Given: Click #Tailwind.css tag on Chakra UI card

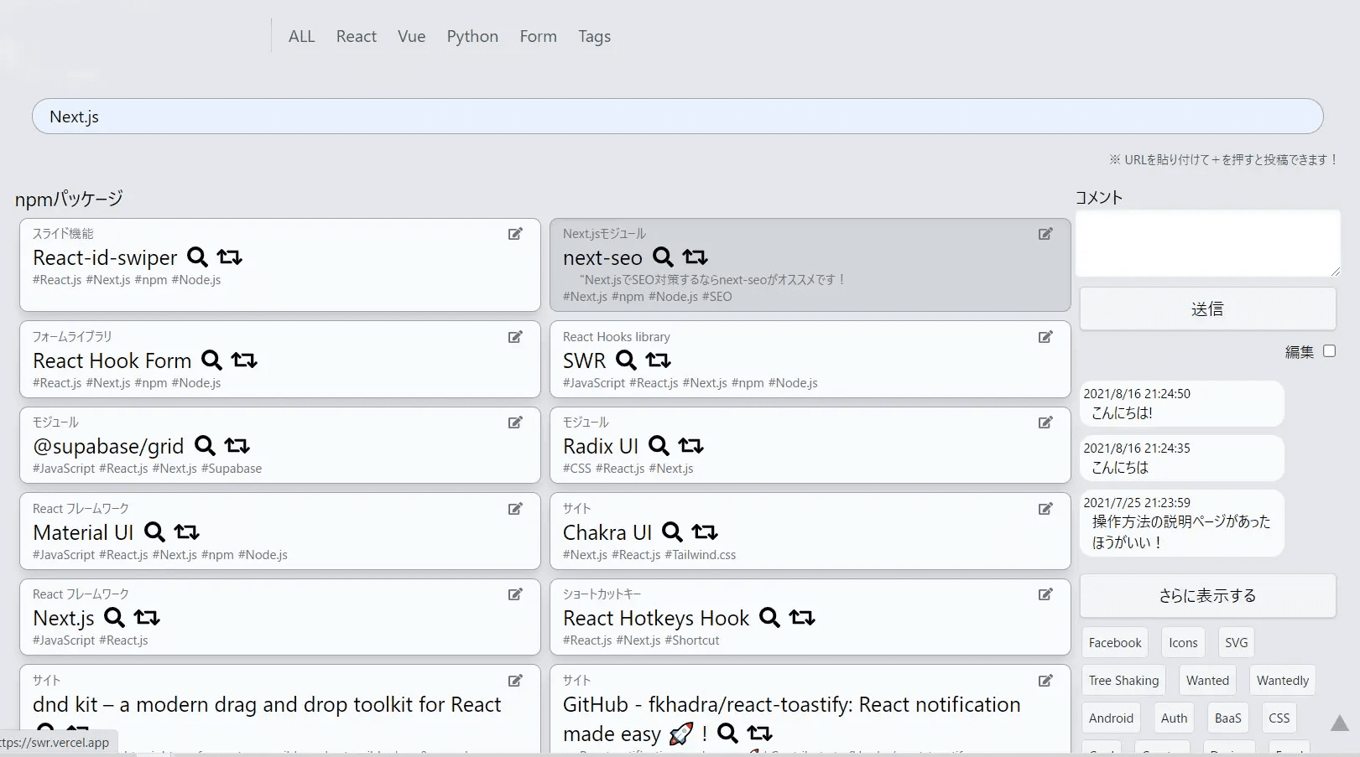Looking at the screenshot, I should tap(700, 555).
